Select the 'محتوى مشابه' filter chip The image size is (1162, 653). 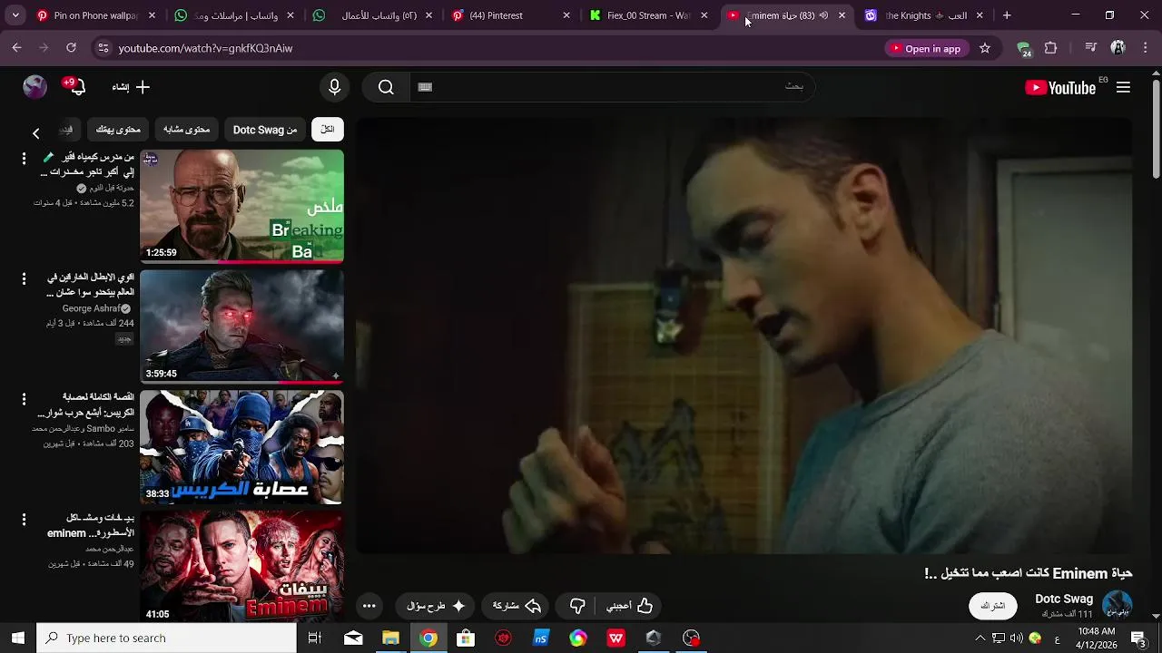coord(186,130)
